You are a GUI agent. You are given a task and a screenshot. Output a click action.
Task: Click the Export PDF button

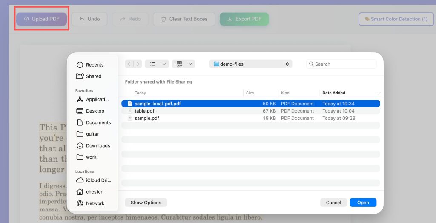tap(244, 19)
